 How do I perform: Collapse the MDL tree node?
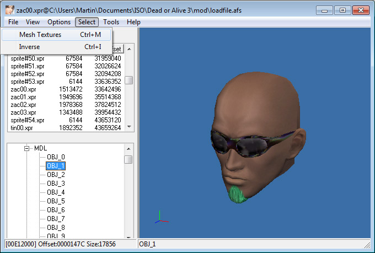(x=26, y=148)
